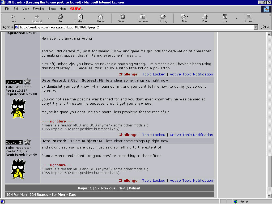
Task: Click the Reload link in pagination bar
Action: [134, 188]
